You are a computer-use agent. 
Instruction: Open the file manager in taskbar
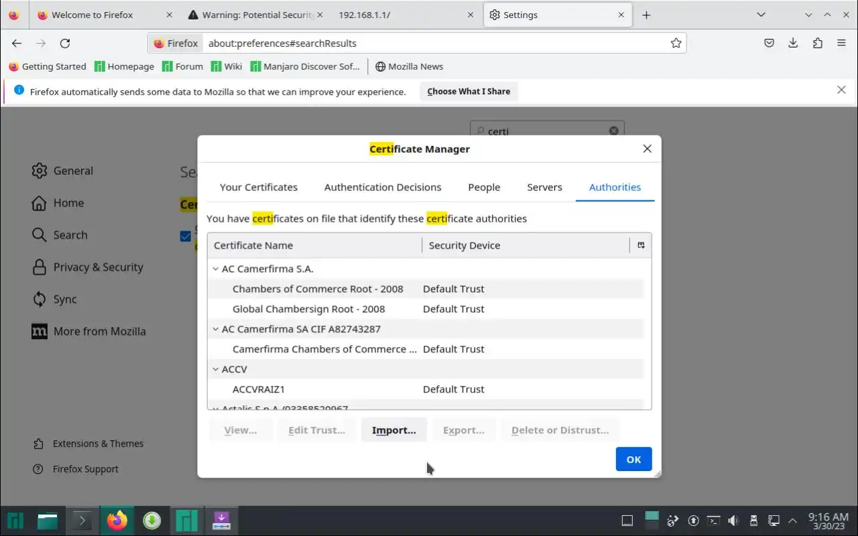[x=48, y=520]
